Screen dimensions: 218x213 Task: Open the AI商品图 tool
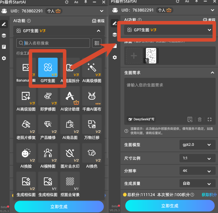pyautogui.click(x=70, y=124)
